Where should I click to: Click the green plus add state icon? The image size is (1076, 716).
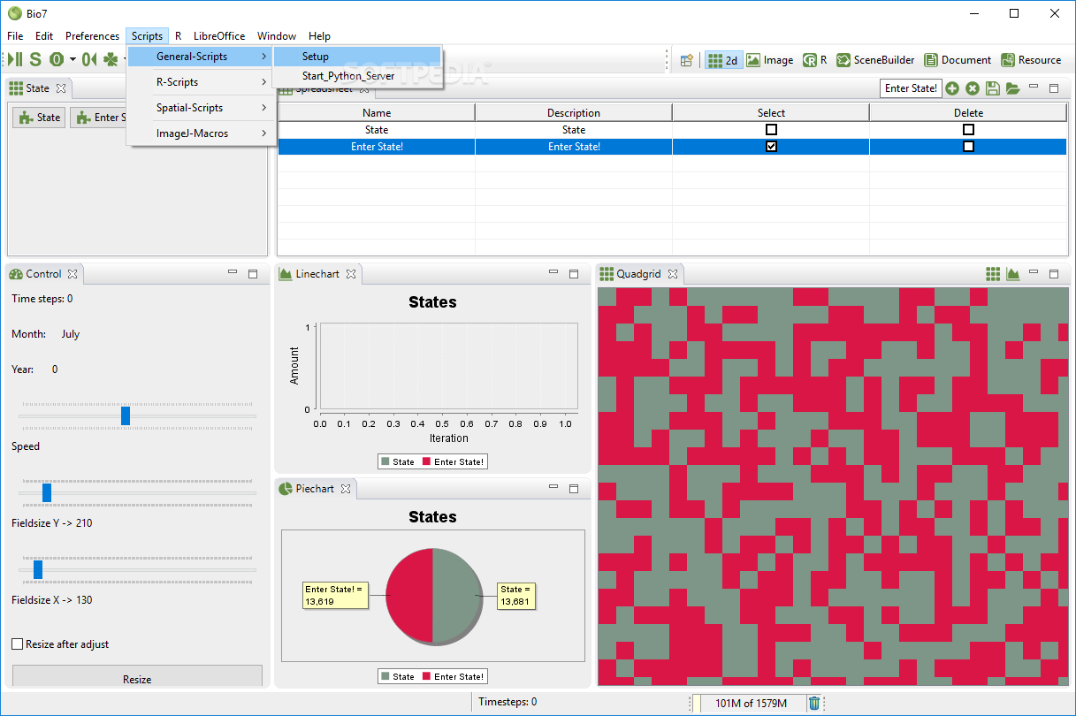tap(952, 88)
